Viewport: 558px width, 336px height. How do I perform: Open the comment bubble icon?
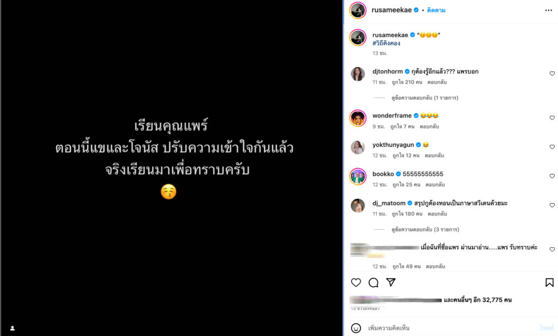[x=373, y=283]
